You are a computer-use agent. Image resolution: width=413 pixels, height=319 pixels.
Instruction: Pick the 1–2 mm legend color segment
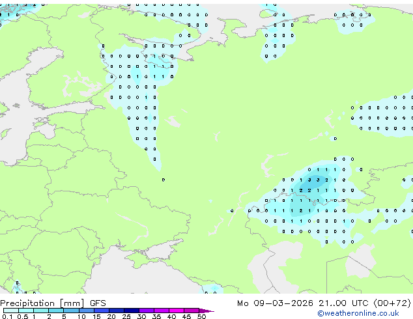(x=41, y=311)
